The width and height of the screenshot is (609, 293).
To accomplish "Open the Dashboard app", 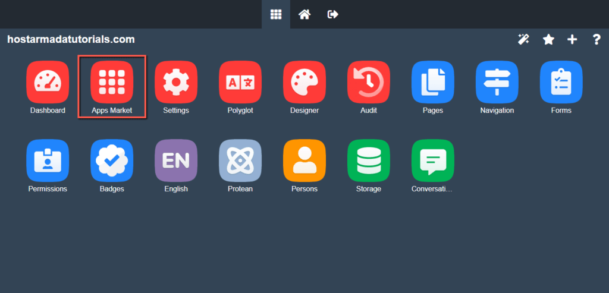I will click(48, 82).
